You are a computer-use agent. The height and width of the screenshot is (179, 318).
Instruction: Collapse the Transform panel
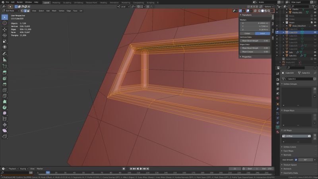246,15
